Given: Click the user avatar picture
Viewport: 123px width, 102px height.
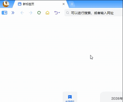Looking at the screenshot, I should point(6,4).
